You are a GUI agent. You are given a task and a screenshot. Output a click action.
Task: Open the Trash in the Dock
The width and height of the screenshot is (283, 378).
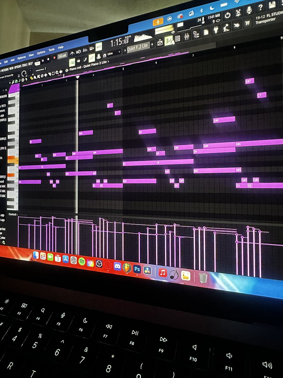click(203, 278)
